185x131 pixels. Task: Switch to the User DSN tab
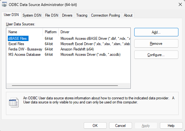pyautogui.click(x=11, y=15)
